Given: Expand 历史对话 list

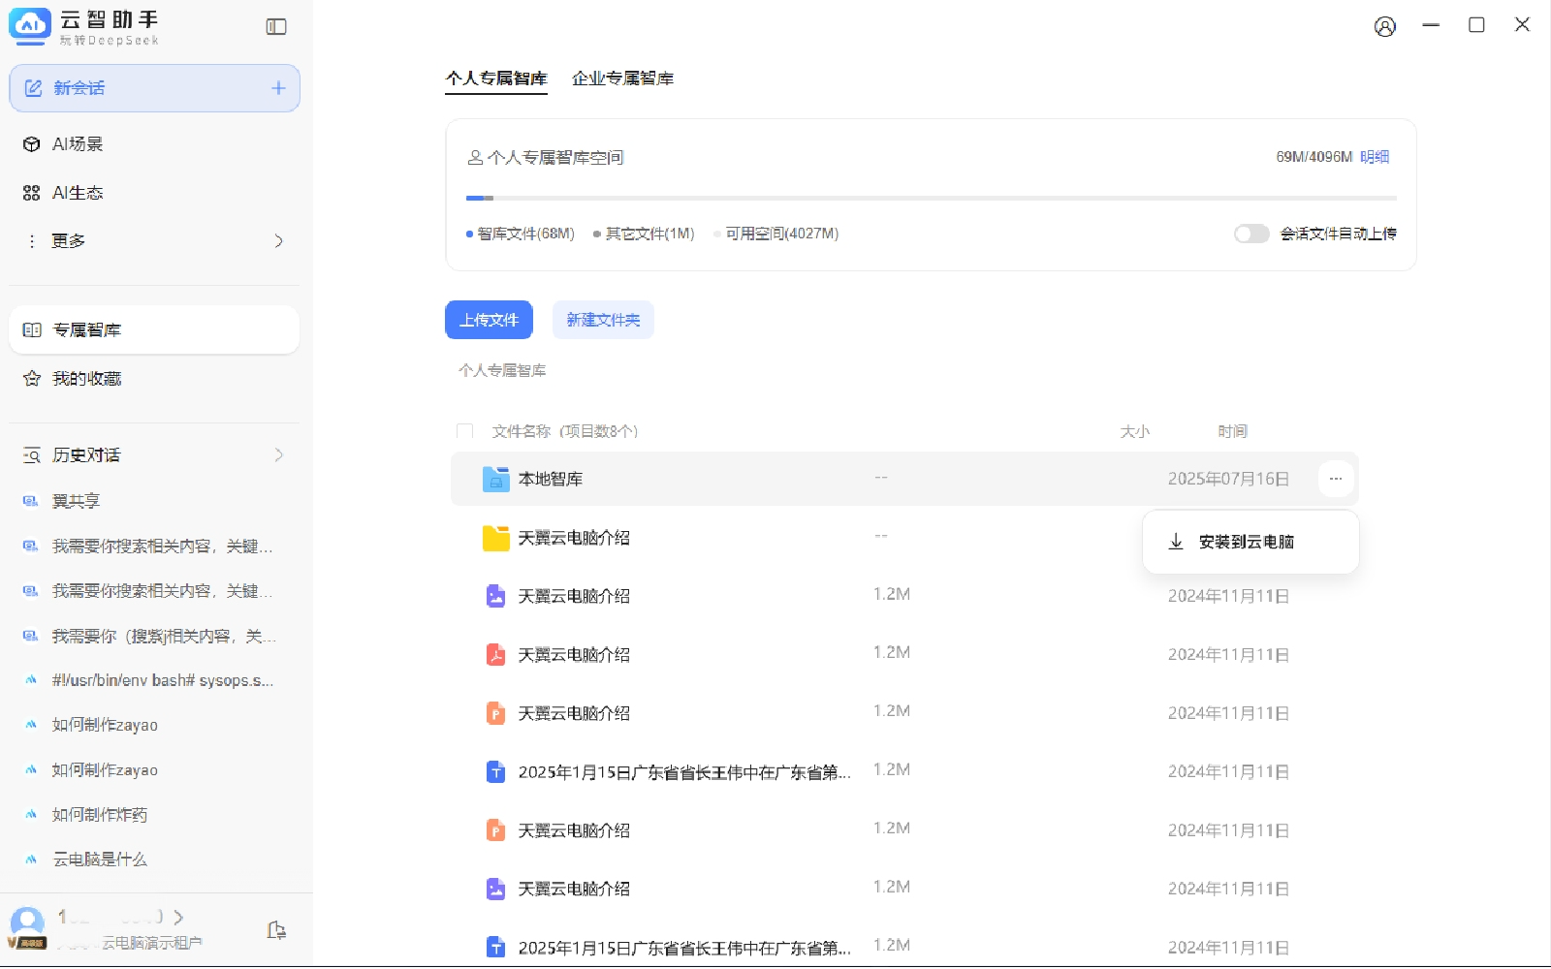Looking at the screenshot, I should coord(278,455).
